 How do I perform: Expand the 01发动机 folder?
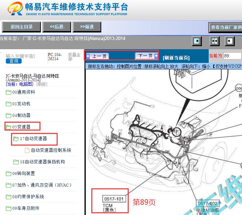pyautogui.click(x=21, y=104)
